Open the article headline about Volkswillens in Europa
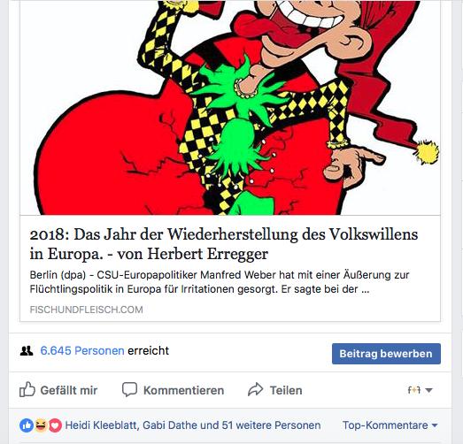The image size is (463, 444). [224, 244]
